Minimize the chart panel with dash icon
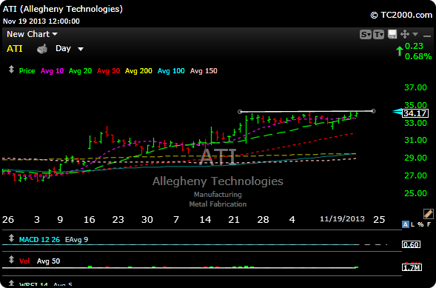Screen dimensions: 436x288 pyautogui.click(x=427, y=36)
